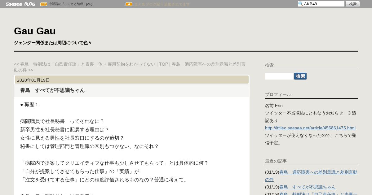Click the gray 検索 button in top bar
This screenshot has width=372, height=195.
click(x=352, y=4)
